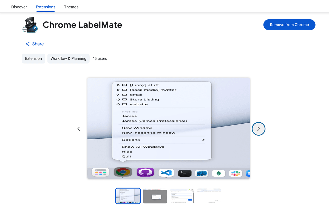Click Remove from Chrome button
Viewport: 329px width, 205px height.
pyautogui.click(x=289, y=25)
